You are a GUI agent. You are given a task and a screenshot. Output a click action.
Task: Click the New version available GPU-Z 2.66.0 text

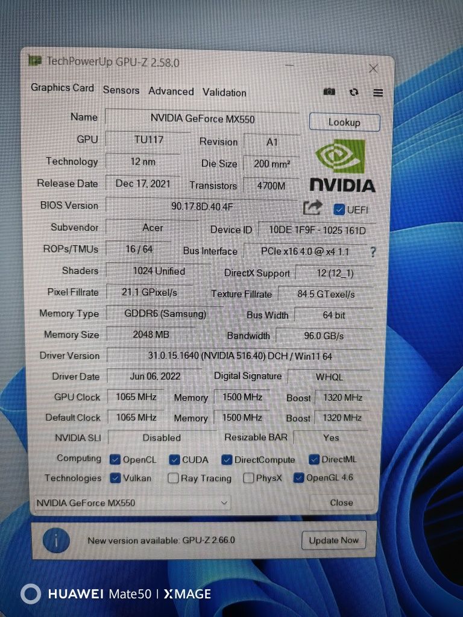[161, 540]
